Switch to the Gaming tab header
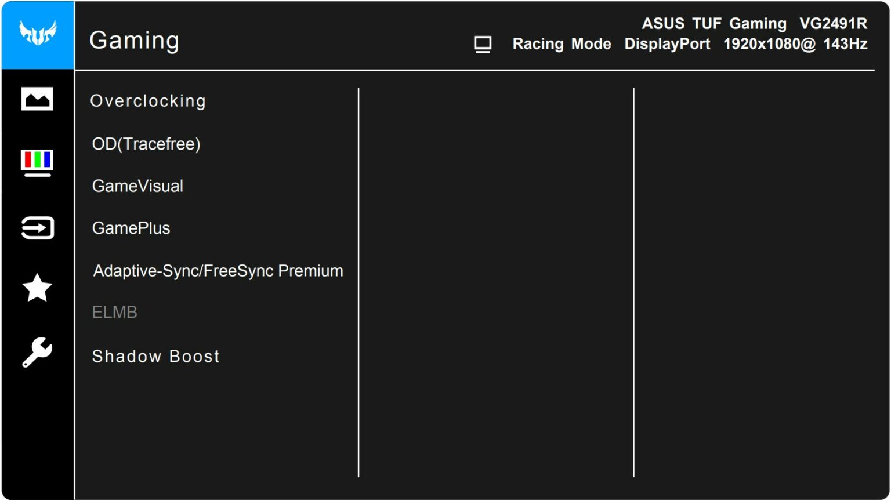This screenshot has height=501, width=891. 135,40
